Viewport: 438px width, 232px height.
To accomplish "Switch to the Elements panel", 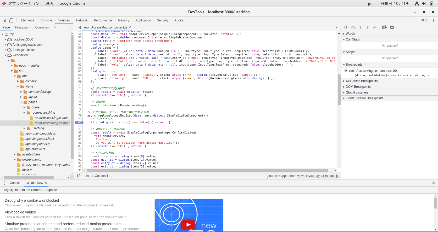I will click(x=27, y=20).
